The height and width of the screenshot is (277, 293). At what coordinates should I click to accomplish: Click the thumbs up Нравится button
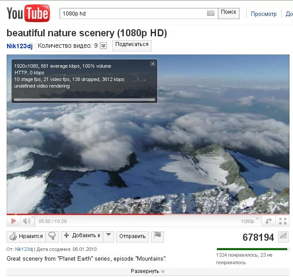click(26, 236)
